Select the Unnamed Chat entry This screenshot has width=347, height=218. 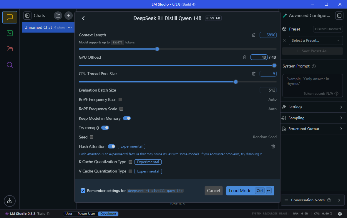[x=48, y=28]
